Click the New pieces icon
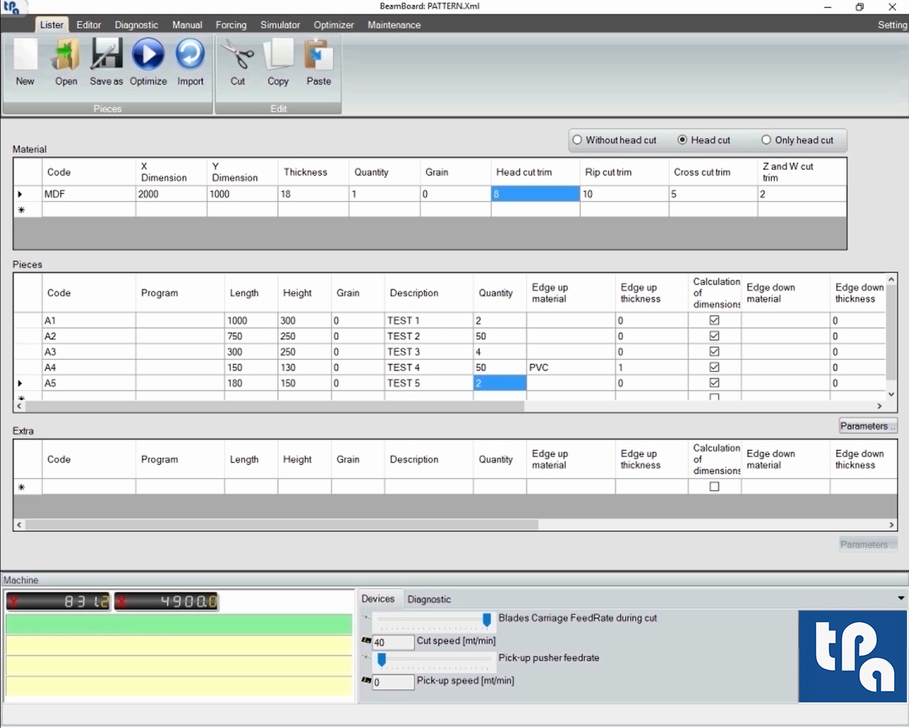Viewport: 909px width, 728px height. tap(25, 63)
